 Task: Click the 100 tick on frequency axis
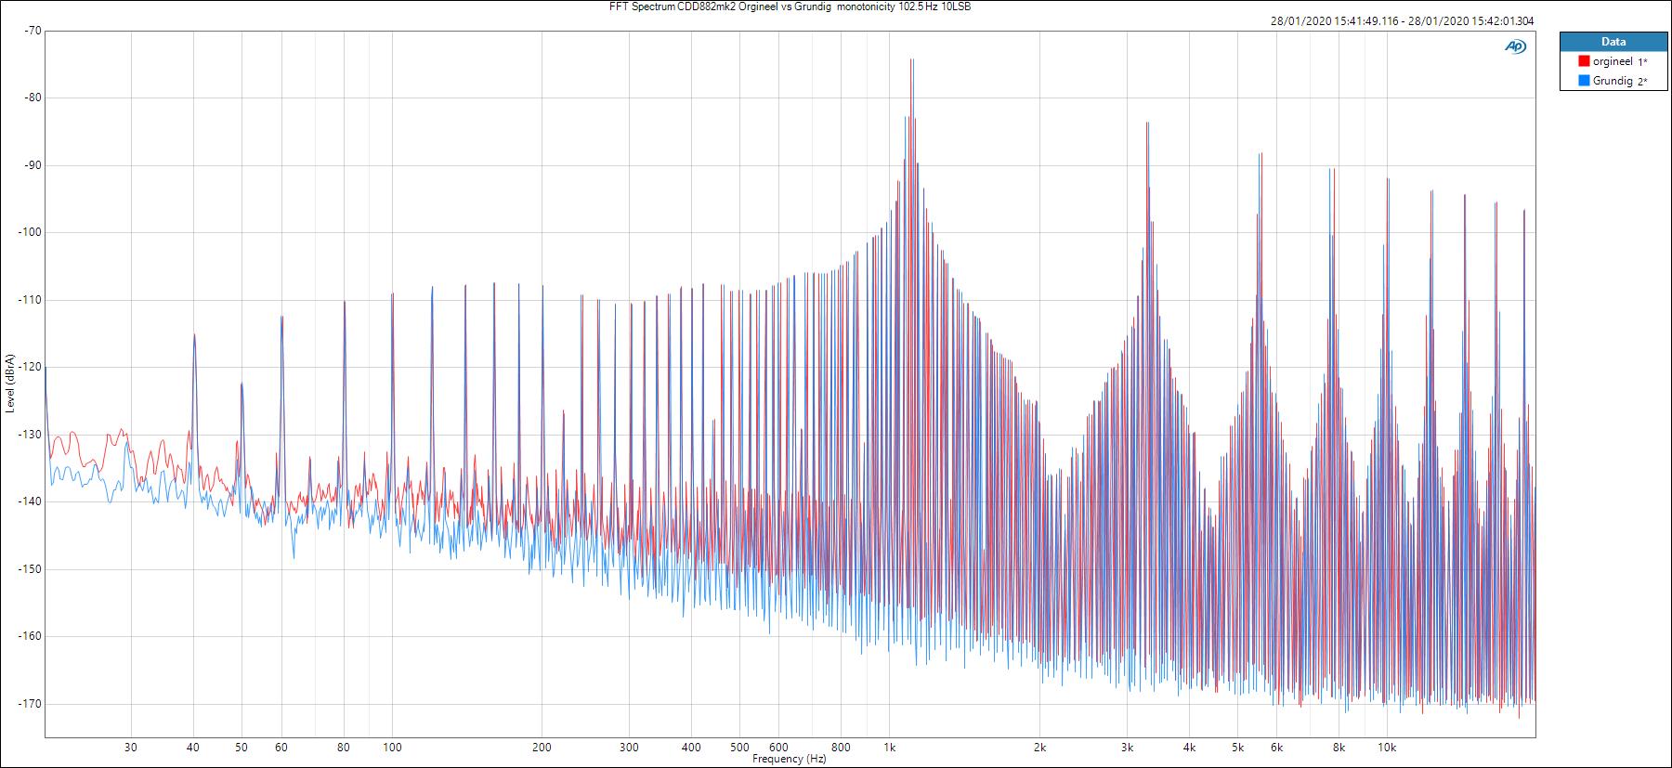(x=392, y=747)
